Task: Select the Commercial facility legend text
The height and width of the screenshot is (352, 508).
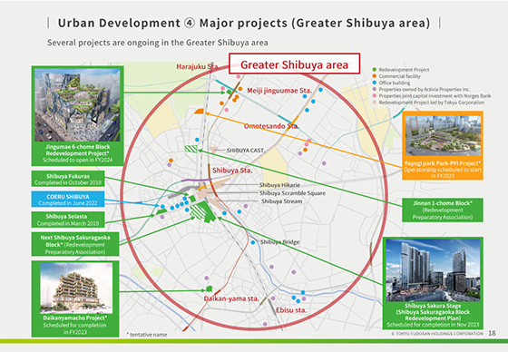Action: tap(400, 76)
